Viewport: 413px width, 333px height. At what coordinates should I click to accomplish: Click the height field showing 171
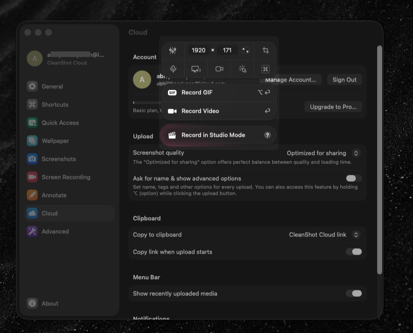[227, 50]
